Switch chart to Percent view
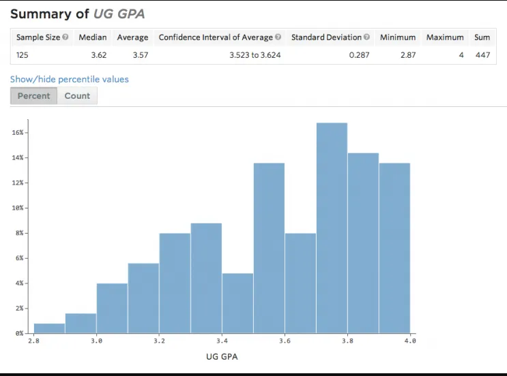The height and width of the screenshot is (376, 507). 33,96
